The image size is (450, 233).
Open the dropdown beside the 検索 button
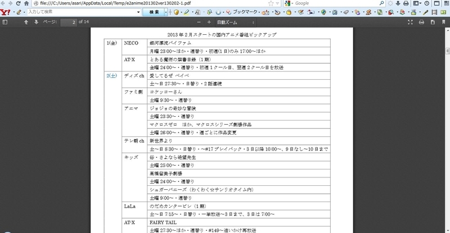pyautogui.click(x=166, y=12)
